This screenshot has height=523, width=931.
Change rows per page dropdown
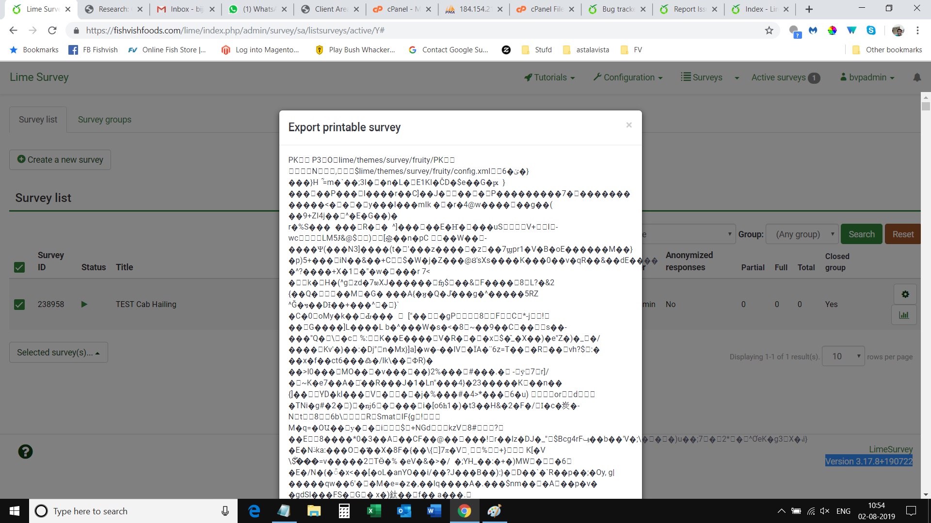[x=843, y=356]
